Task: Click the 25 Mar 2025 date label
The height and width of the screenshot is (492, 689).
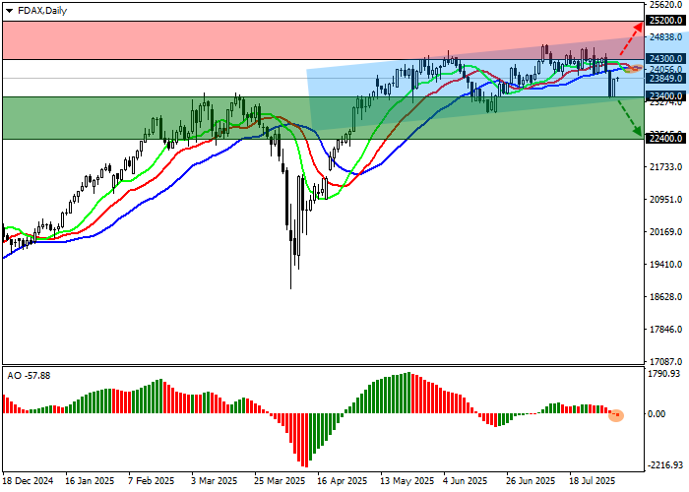Action: tap(280, 480)
